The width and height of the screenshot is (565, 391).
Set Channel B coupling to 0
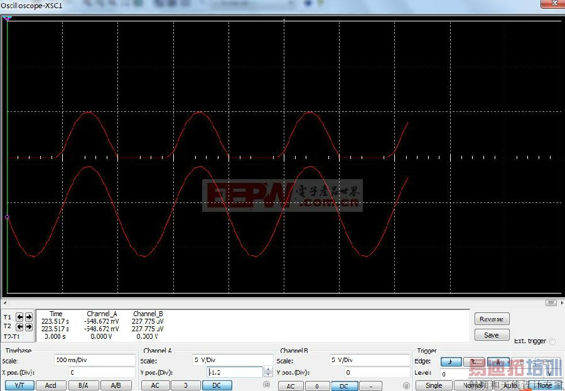pyautogui.click(x=317, y=386)
